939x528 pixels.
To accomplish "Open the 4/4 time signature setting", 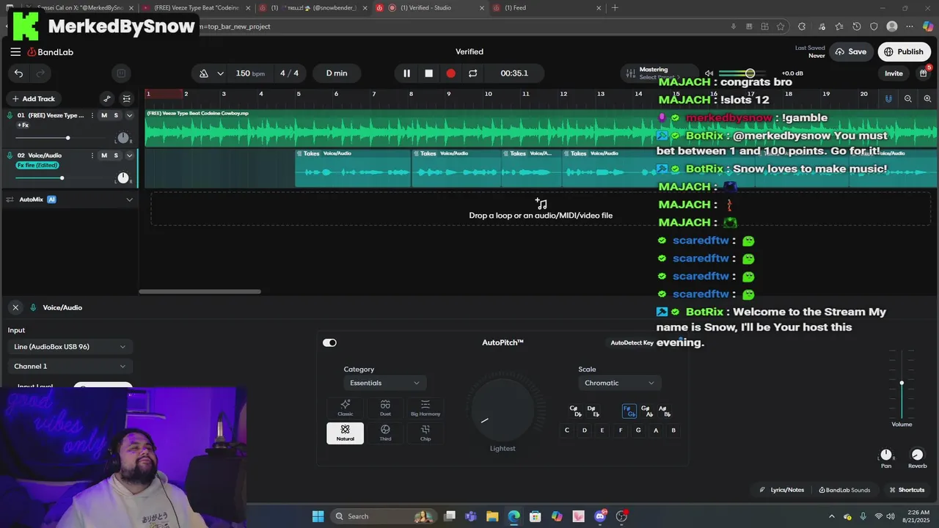I will tap(289, 73).
